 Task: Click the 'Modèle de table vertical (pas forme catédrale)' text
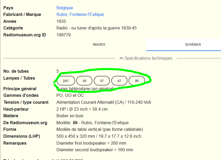[100, 129]
